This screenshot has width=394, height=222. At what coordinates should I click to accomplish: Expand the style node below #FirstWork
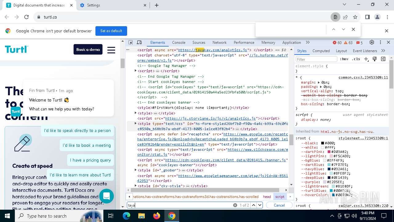135,113
